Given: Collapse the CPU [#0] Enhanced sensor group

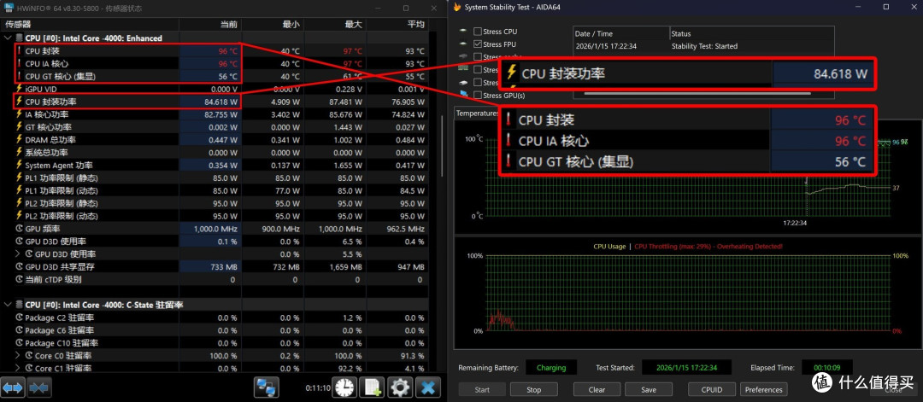Looking at the screenshot, I should 8,38.
